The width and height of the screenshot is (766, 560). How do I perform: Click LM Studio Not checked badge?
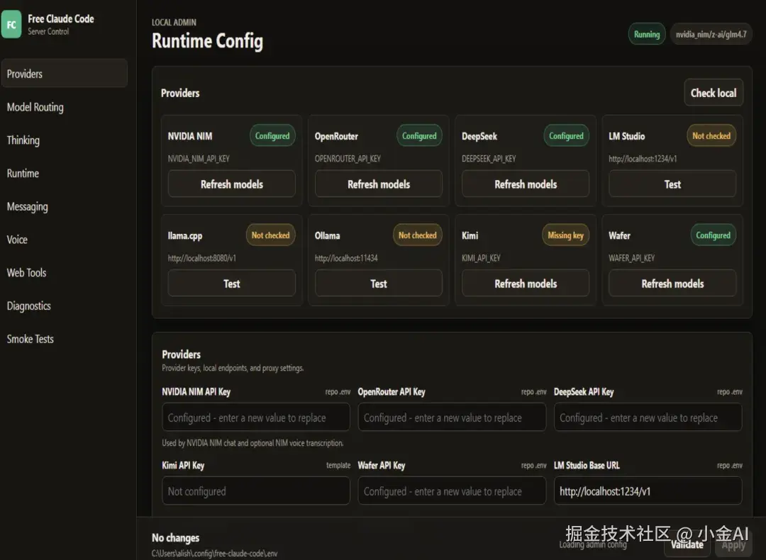711,135
